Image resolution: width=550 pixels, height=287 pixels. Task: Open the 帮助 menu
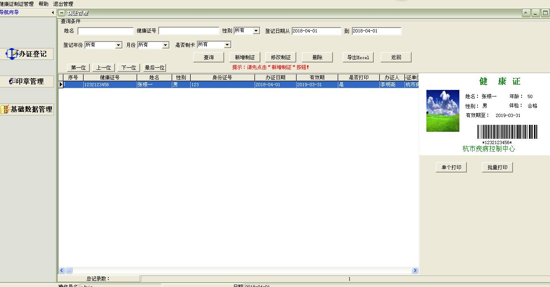click(x=42, y=3)
